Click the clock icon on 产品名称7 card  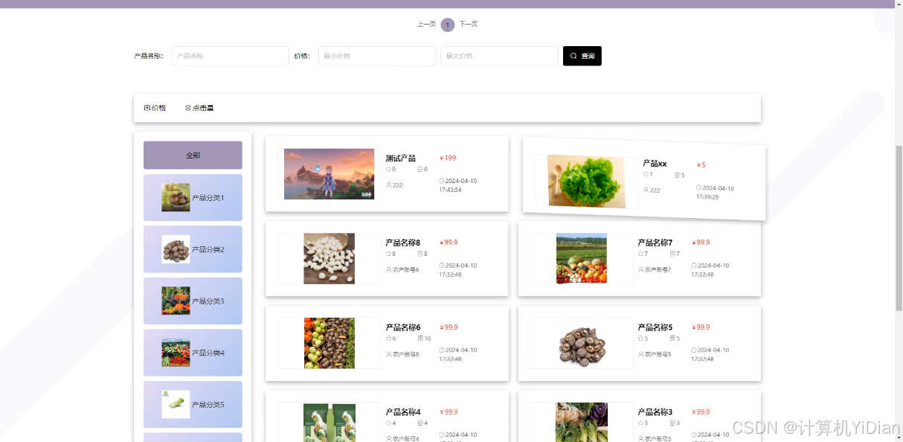click(694, 266)
